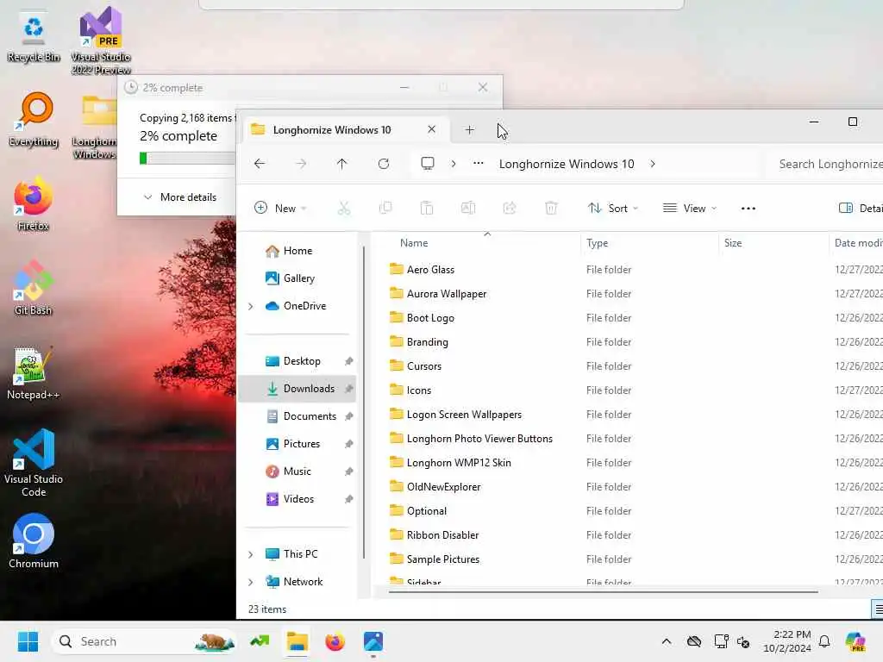Open Desktop in the navigation pane
The width and height of the screenshot is (883, 662).
(x=297, y=361)
